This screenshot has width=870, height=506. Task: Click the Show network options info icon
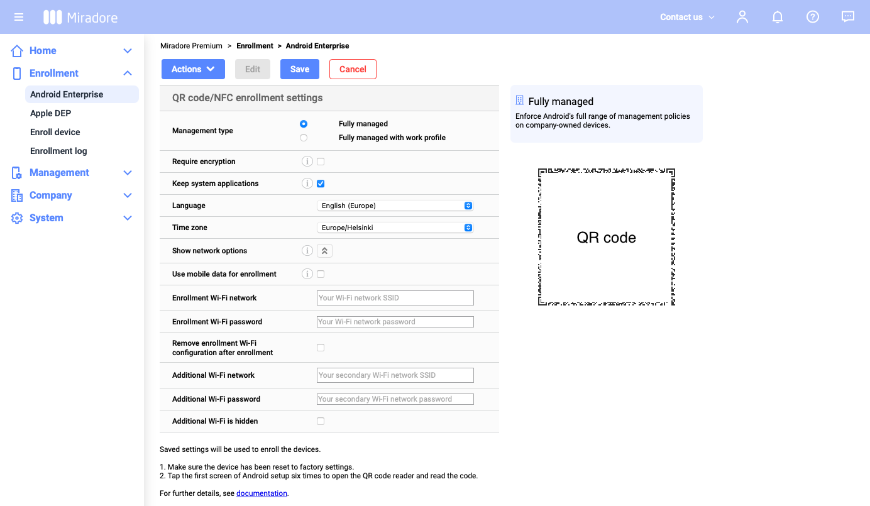coord(307,250)
